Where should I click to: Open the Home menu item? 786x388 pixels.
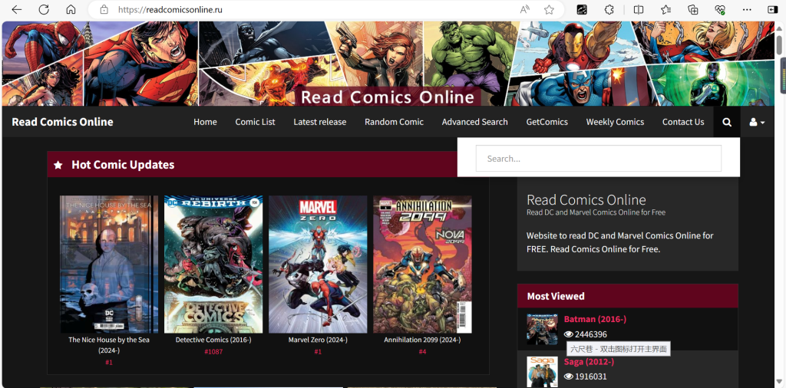pos(205,122)
